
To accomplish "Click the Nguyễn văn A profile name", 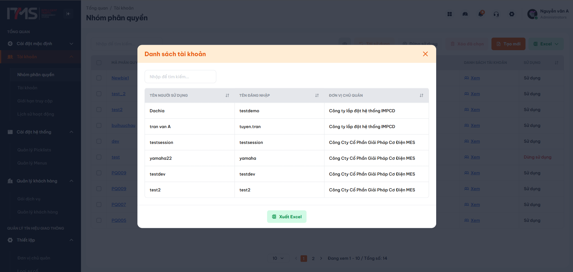I will click(554, 11).
